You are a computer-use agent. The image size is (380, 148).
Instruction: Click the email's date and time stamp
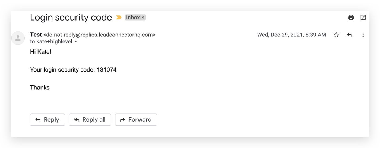point(292,35)
